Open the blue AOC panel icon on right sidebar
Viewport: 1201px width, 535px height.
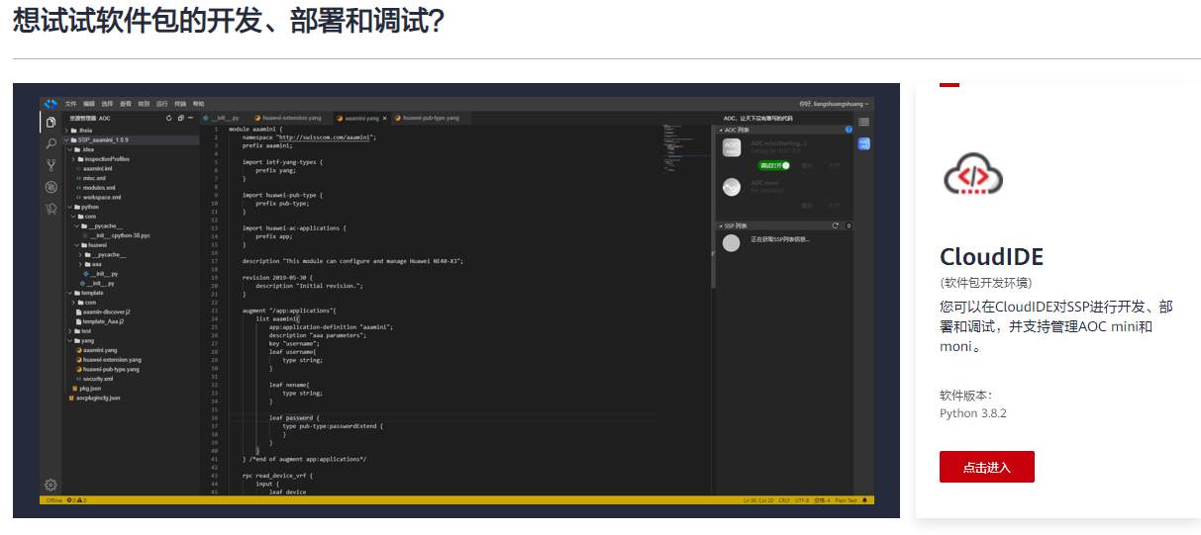[864, 144]
